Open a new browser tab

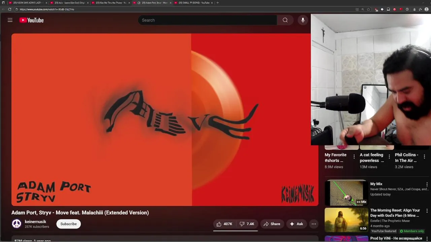[218, 3]
